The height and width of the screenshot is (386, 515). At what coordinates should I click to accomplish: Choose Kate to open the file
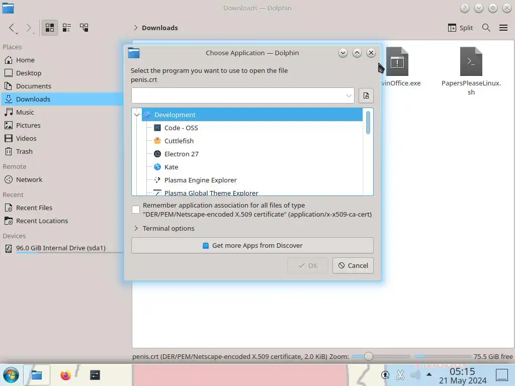click(171, 167)
